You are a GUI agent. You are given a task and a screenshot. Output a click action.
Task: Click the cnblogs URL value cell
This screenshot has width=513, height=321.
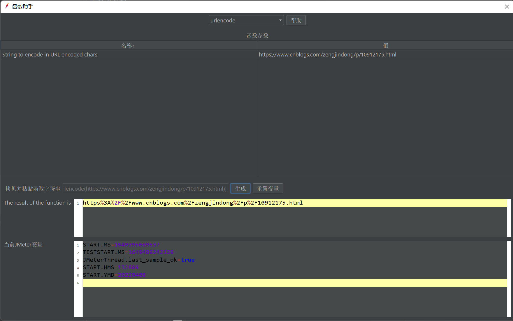[385, 55]
